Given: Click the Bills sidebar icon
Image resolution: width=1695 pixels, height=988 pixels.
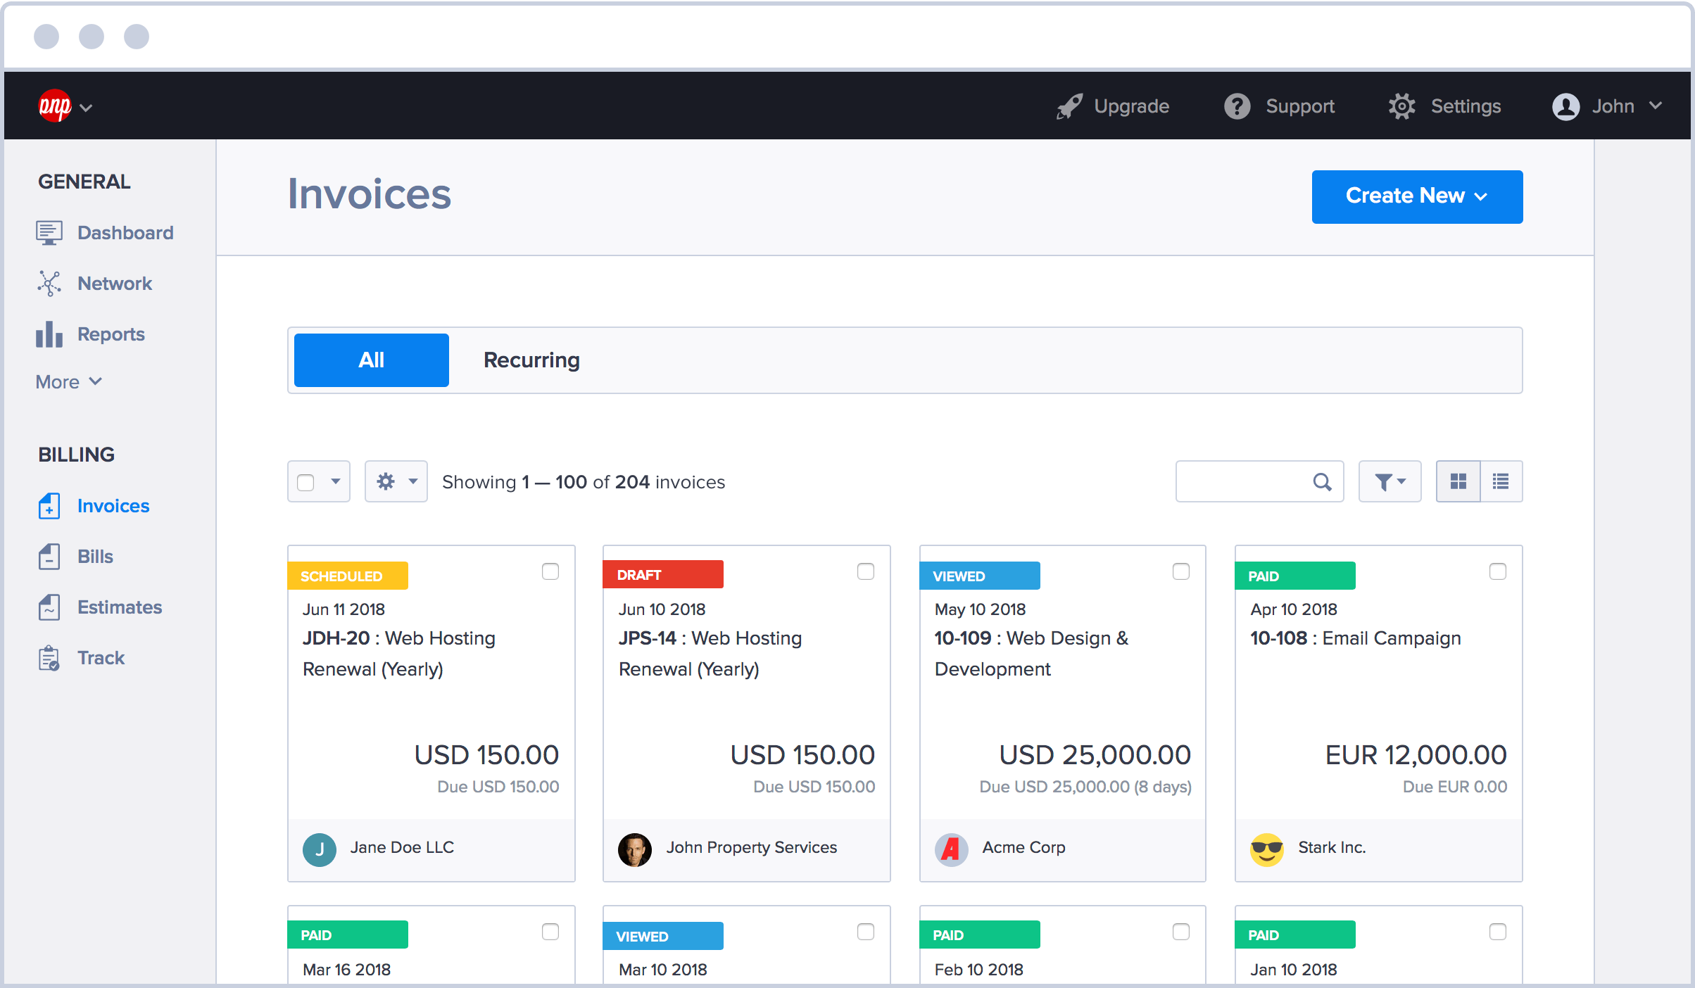Looking at the screenshot, I should coord(49,557).
